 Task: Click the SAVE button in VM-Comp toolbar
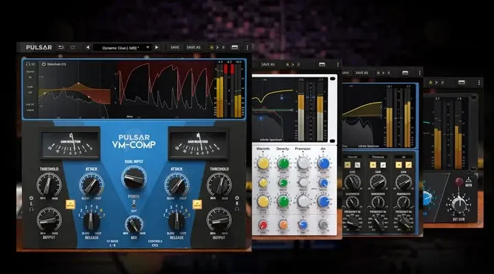pos(175,47)
